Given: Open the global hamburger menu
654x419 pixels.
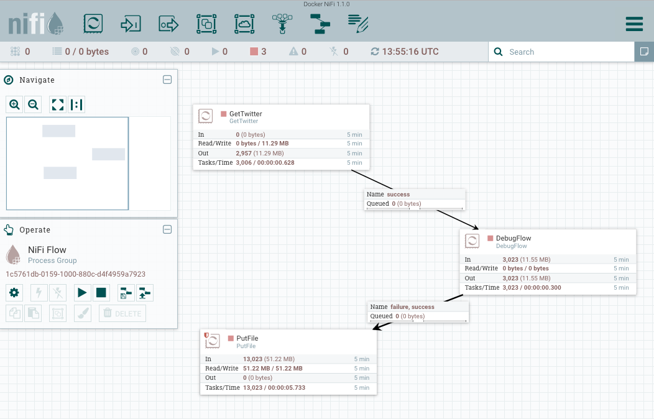Looking at the screenshot, I should 634,24.
